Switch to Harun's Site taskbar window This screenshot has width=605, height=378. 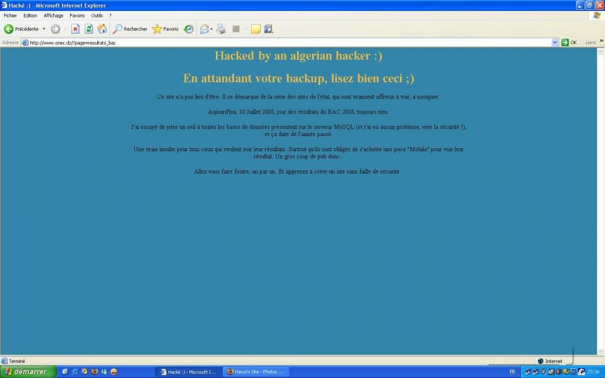click(255, 372)
